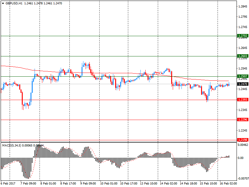Click the chart OHLC values 1.2461 1.2478 1.2461 1.2470
The width and height of the screenshot is (249, 187).
[x=43, y=3]
